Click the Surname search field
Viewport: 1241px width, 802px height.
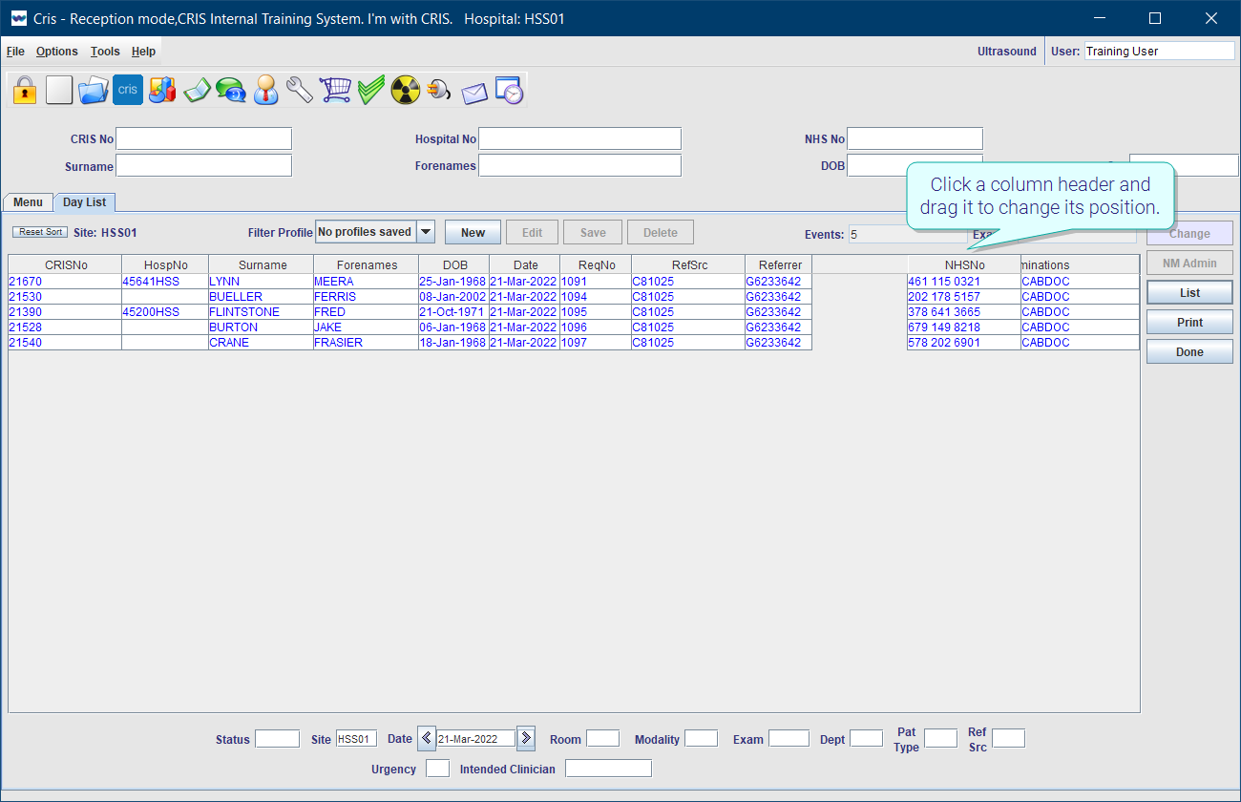click(x=203, y=166)
